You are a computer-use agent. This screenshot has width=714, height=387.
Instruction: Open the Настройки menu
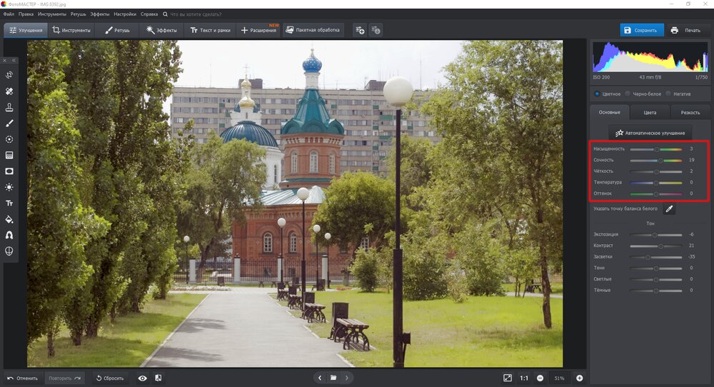(125, 14)
